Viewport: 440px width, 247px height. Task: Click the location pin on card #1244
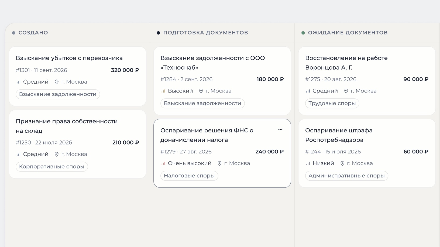[x=342, y=163]
